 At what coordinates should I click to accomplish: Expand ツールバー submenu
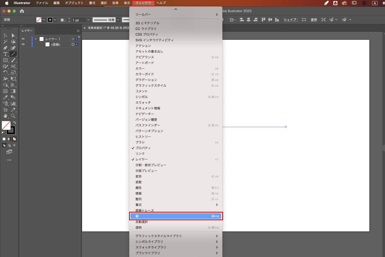pos(176,14)
